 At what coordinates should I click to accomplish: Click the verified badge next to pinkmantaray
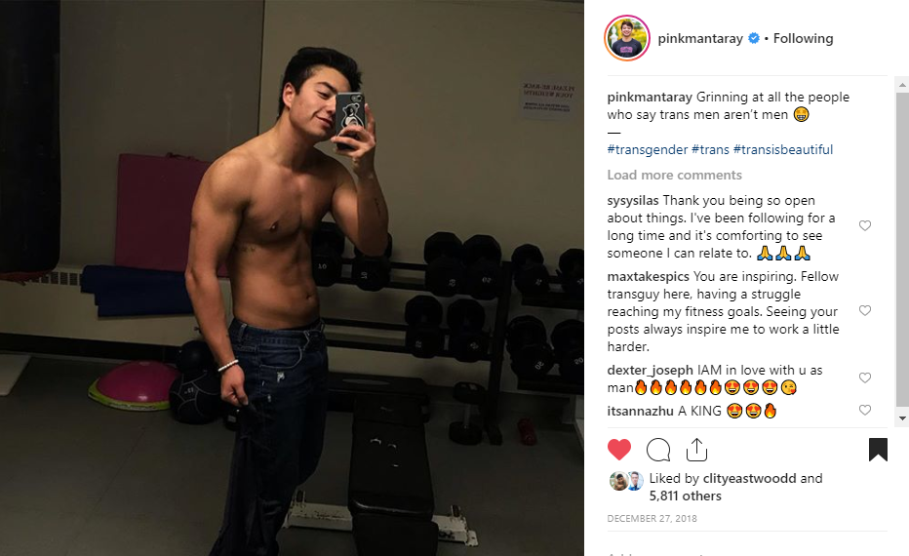tap(754, 38)
